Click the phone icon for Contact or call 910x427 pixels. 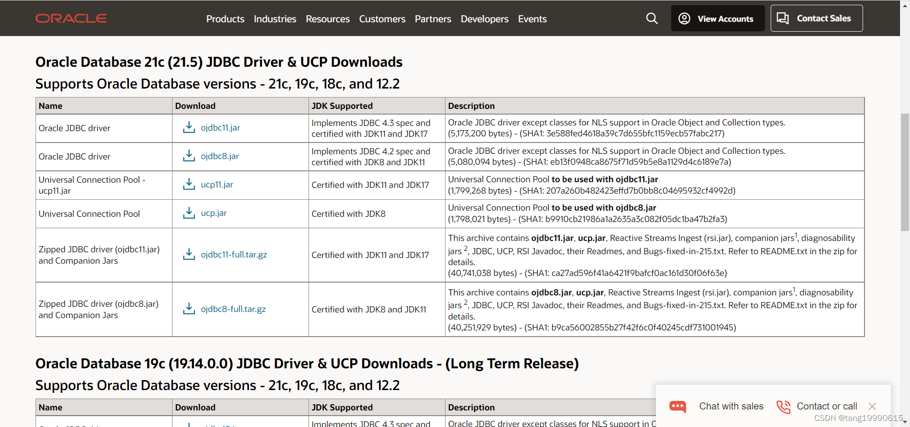pos(783,407)
